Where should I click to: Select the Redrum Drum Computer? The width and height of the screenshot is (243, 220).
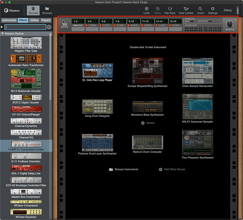[147, 142]
